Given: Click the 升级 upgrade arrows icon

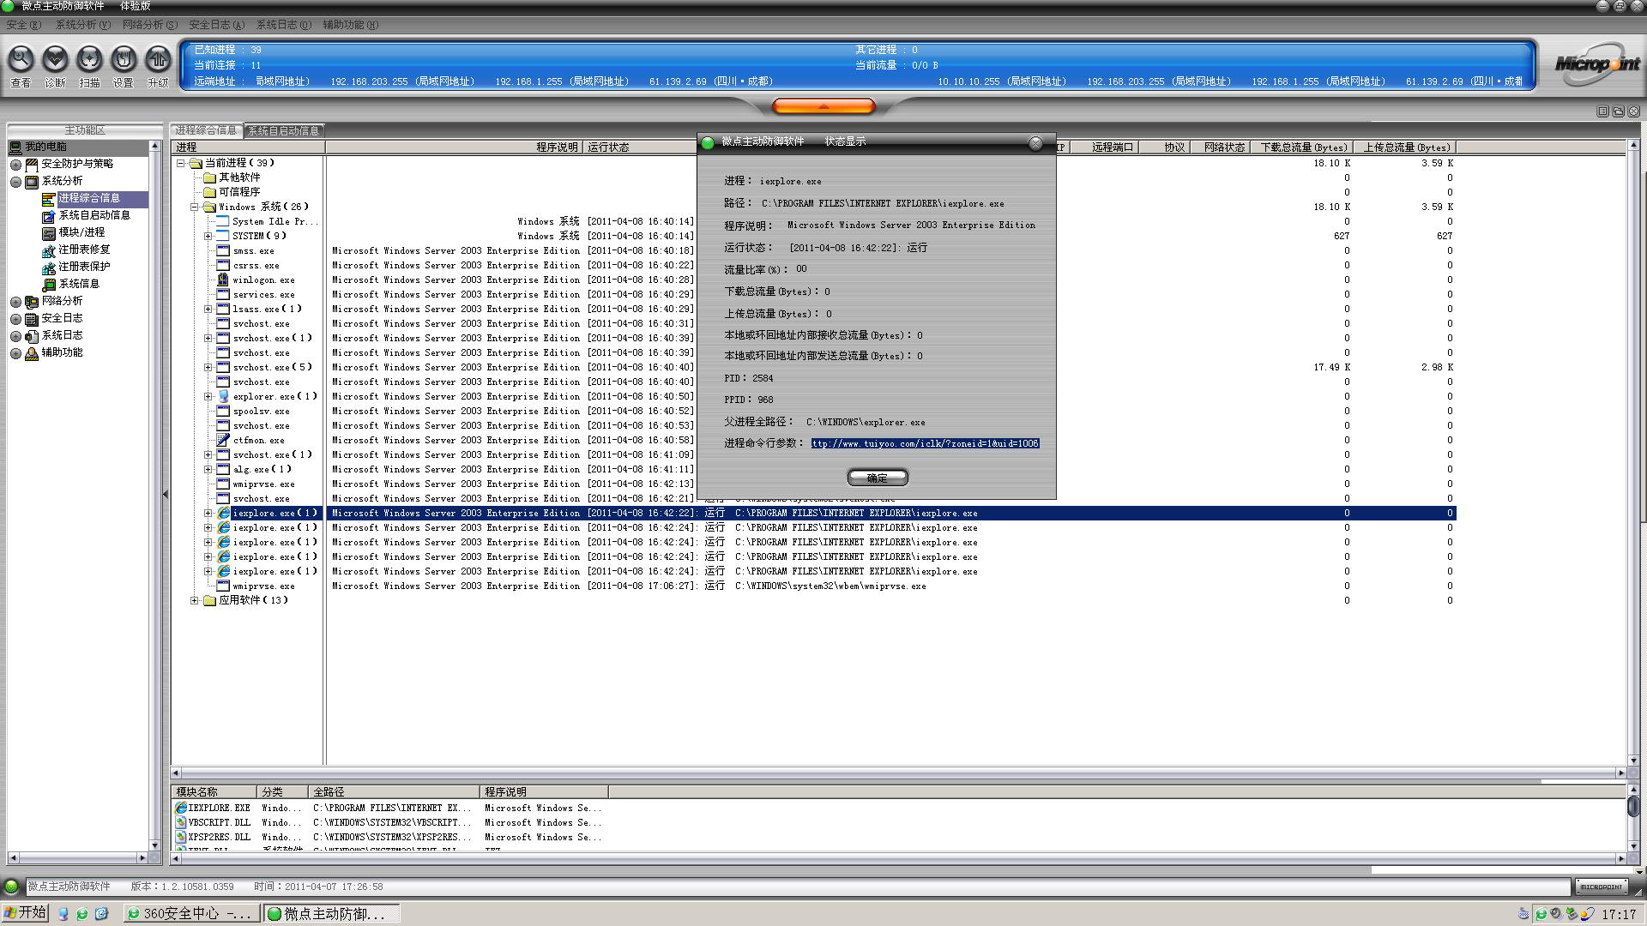Looking at the screenshot, I should (158, 60).
